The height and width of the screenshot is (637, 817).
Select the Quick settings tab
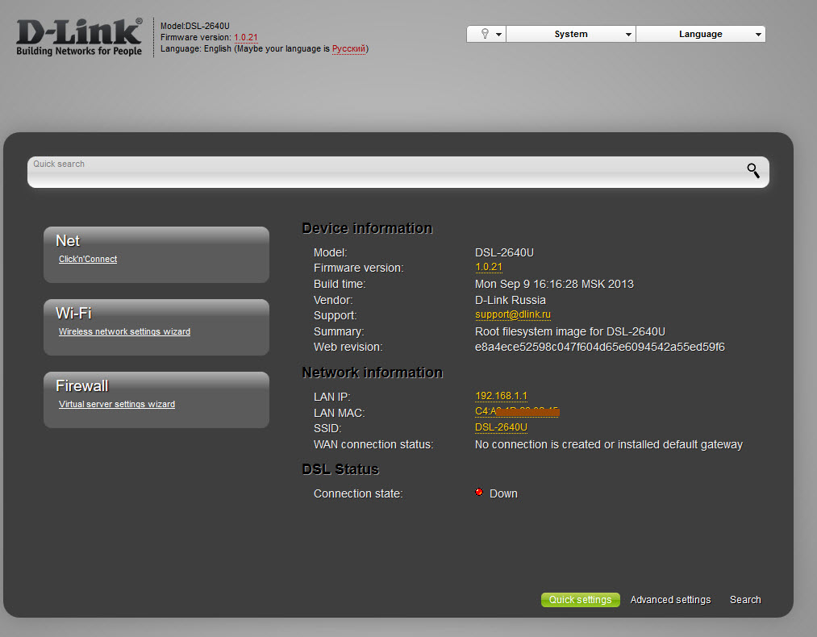(x=580, y=599)
